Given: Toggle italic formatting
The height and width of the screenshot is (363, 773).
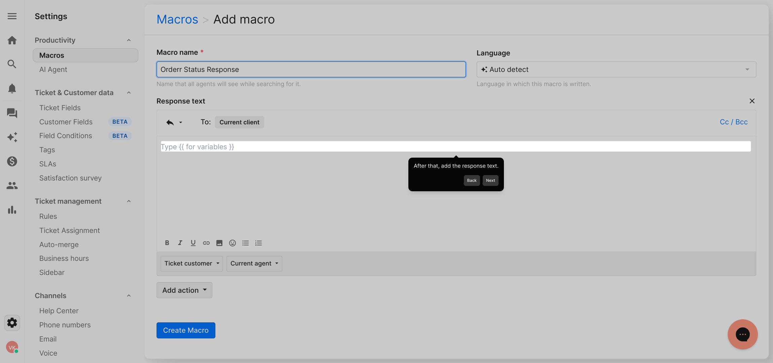Looking at the screenshot, I should [180, 243].
